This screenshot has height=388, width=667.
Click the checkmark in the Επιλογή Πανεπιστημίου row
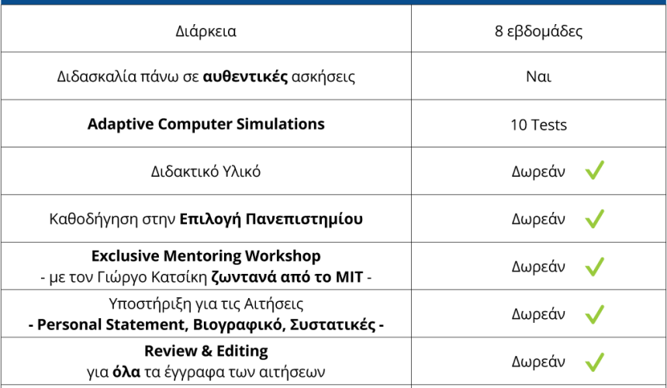tap(595, 218)
